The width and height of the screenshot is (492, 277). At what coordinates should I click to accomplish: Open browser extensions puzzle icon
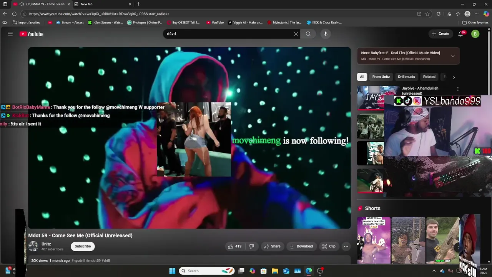[439, 14]
